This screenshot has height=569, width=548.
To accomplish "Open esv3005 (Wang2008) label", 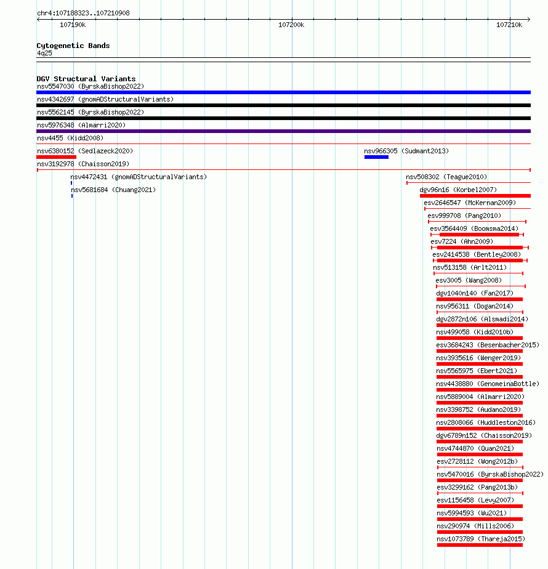I will [469, 281].
